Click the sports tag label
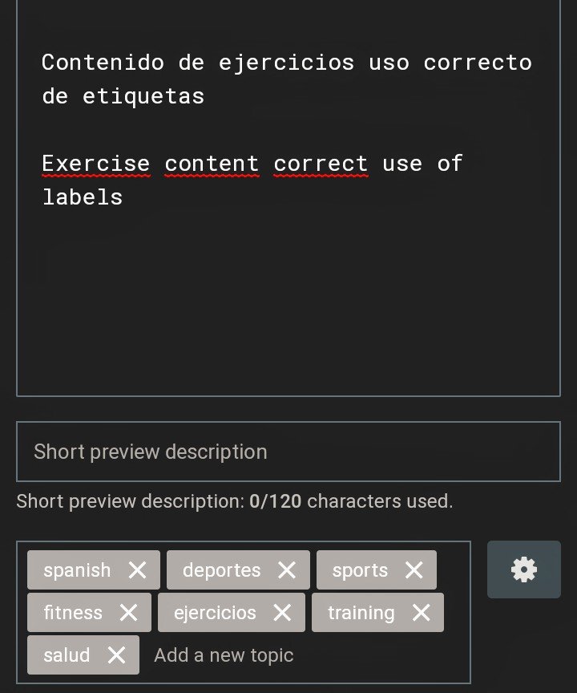The width and height of the screenshot is (577, 693). coord(361,570)
